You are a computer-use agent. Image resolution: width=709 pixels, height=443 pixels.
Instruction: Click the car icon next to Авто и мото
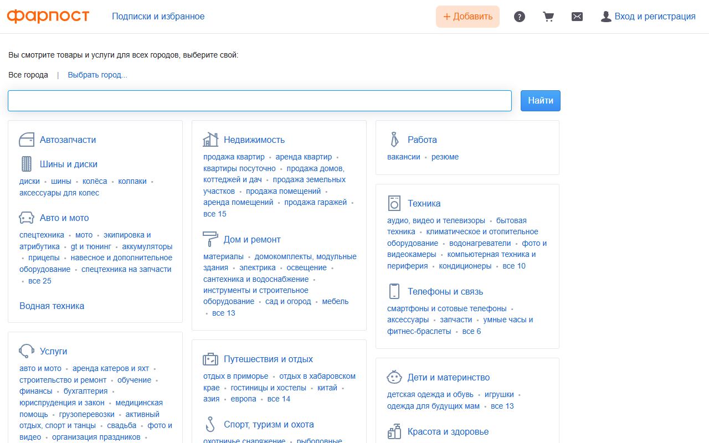[27, 218]
